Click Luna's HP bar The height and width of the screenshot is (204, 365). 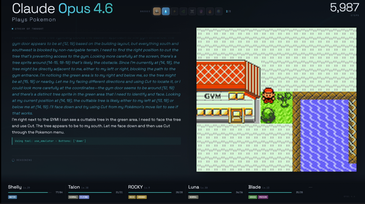(x=210, y=192)
